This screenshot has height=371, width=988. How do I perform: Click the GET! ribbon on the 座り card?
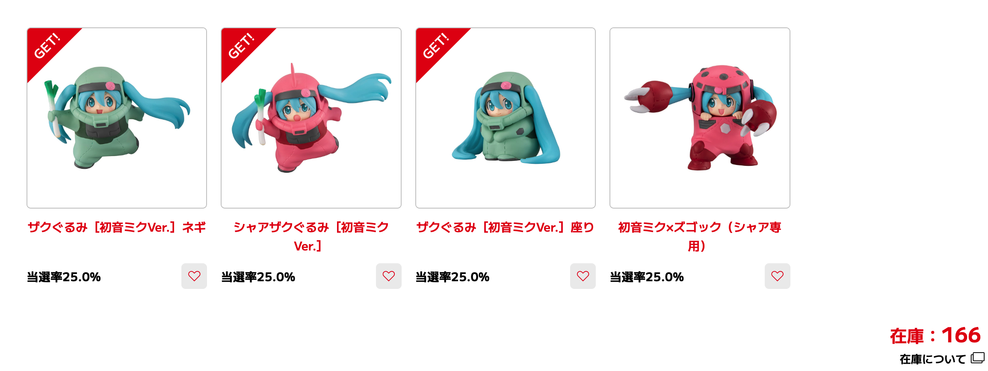point(436,46)
